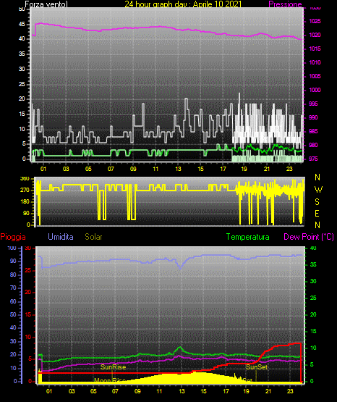Viewport: 337px width, 402px height.
Task: Click the Forza vento title label
Action: (x=46, y=4)
